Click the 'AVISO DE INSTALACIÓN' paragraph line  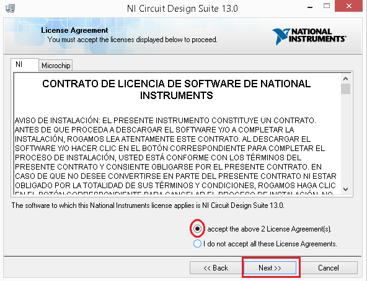coord(166,121)
